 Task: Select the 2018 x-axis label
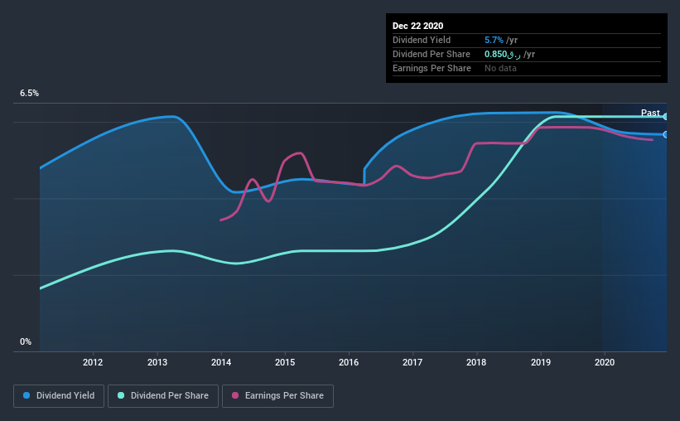pos(476,362)
